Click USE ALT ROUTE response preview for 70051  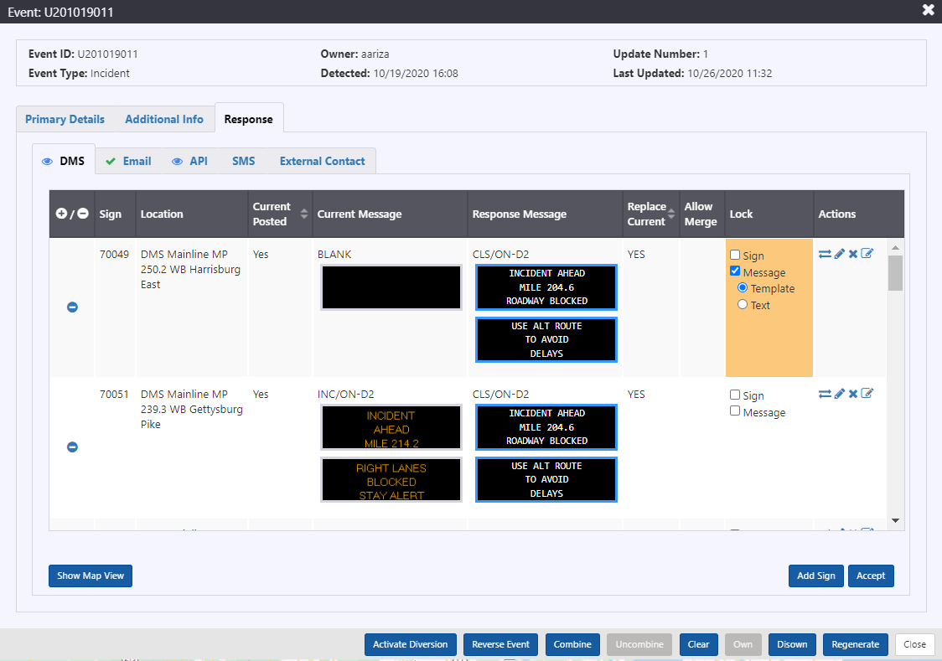click(x=546, y=480)
